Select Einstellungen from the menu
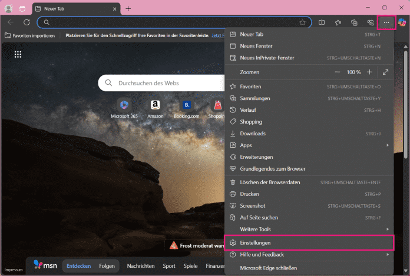 coord(309,242)
